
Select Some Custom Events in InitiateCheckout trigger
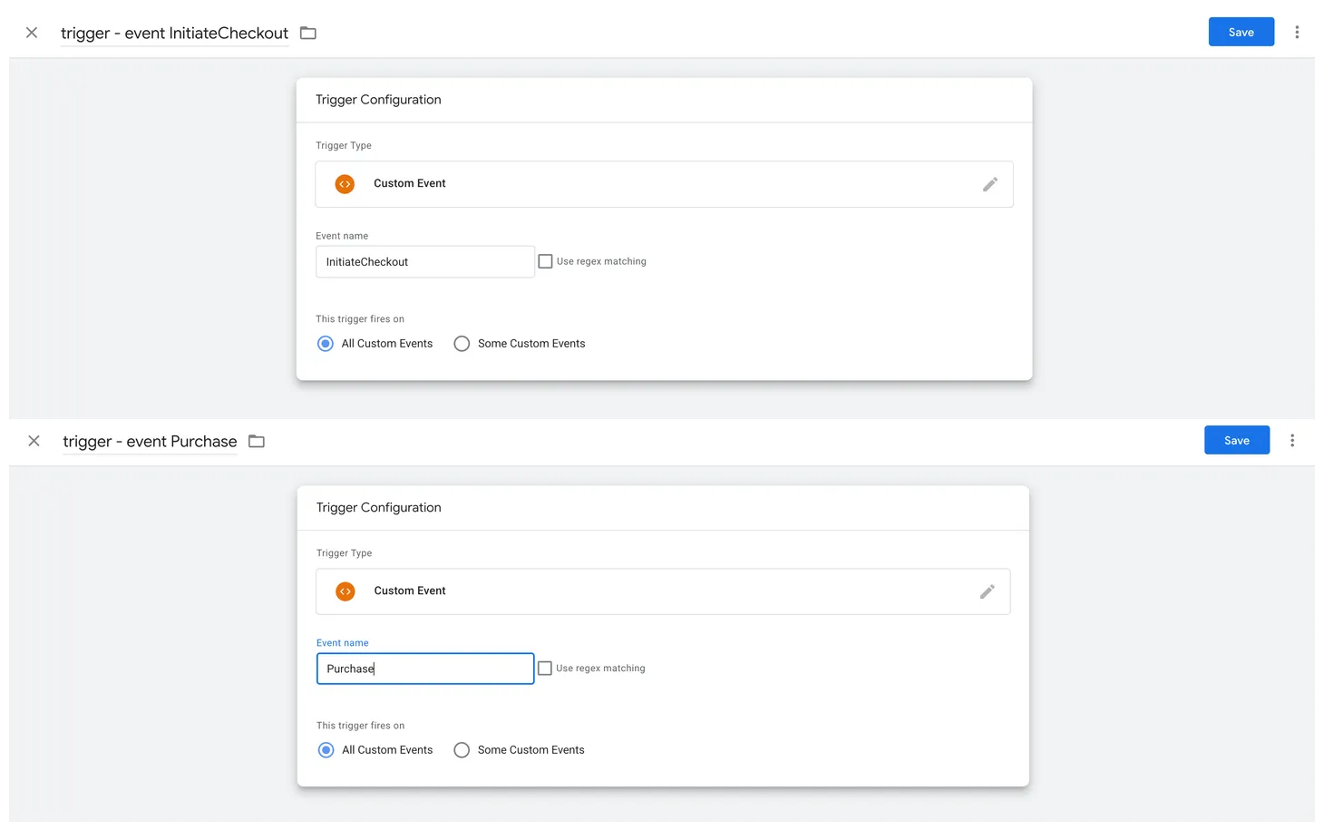point(462,344)
